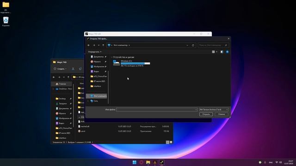Click Этот компьютер breadcrumb in address bar
The height and width of the screenshot is (166, 296).
[x=120, y=45]
